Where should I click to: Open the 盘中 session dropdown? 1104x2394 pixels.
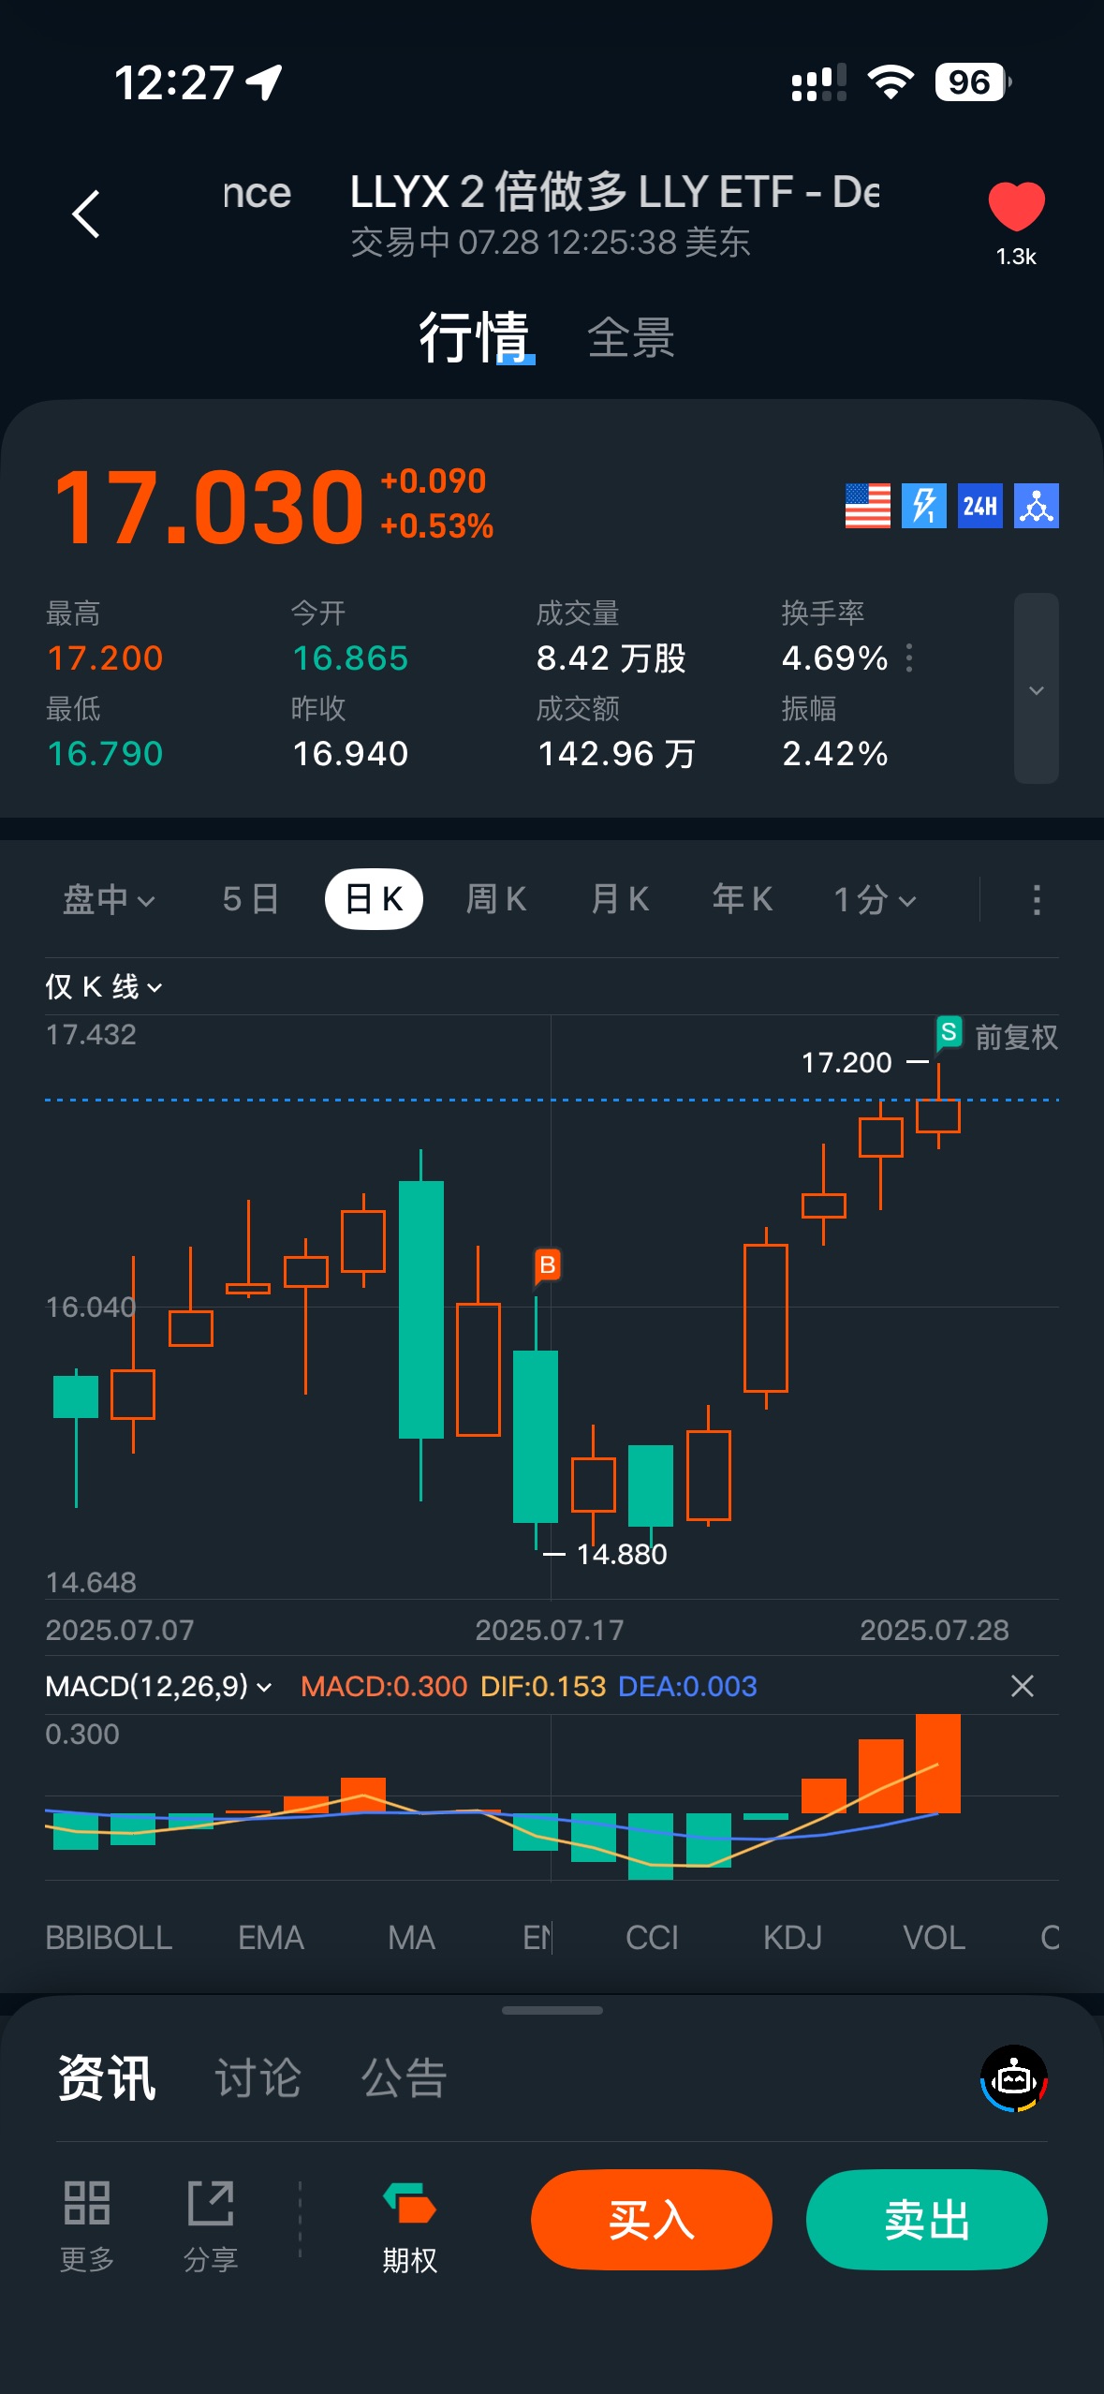pyautogui.click(x=109, y=899)
